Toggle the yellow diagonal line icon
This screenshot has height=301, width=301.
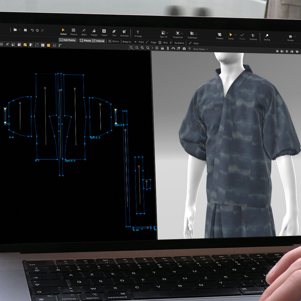[x=25, y=45]
